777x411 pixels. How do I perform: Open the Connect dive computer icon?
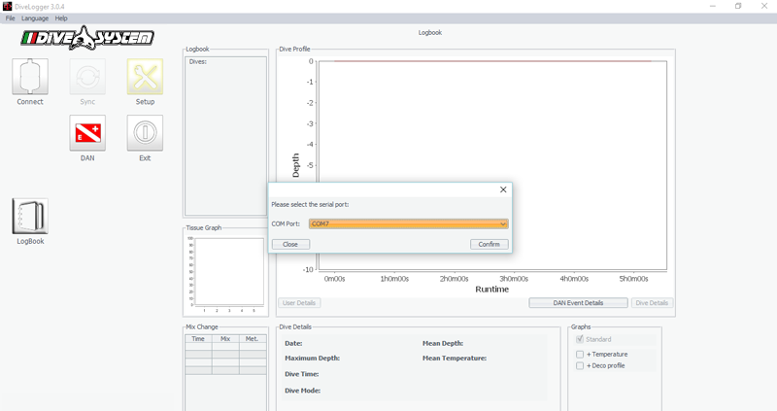tap(30, 77)
